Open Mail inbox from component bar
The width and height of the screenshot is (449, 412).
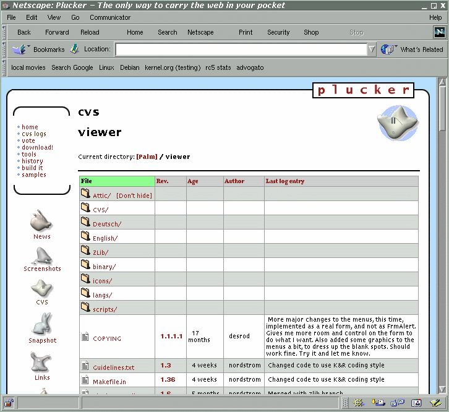378,403
